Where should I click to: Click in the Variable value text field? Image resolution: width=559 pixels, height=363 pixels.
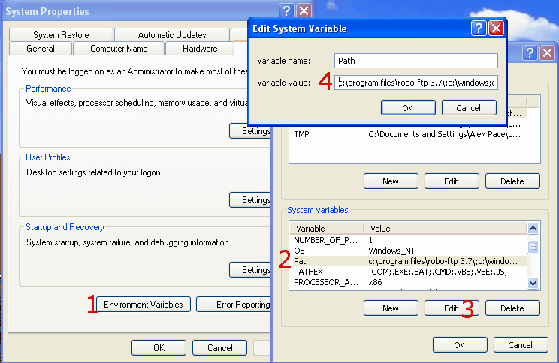click(416, 82)
